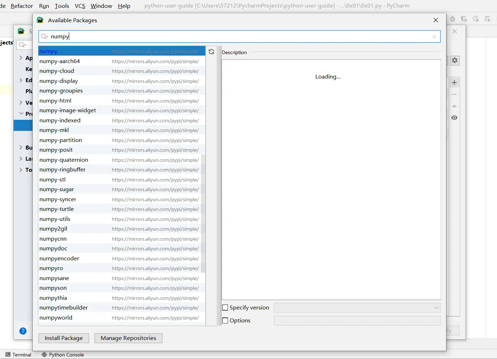Expand the Bu tree node in Settings
Viewport: 497px width, 359px height.
(21, 147)
